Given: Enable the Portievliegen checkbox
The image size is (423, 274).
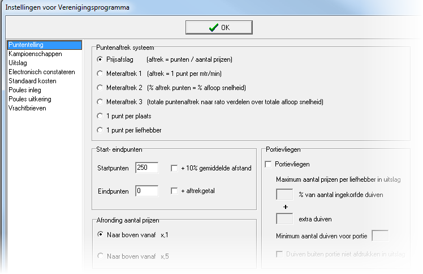Looking at the screenshot, I should pos(268,164).
